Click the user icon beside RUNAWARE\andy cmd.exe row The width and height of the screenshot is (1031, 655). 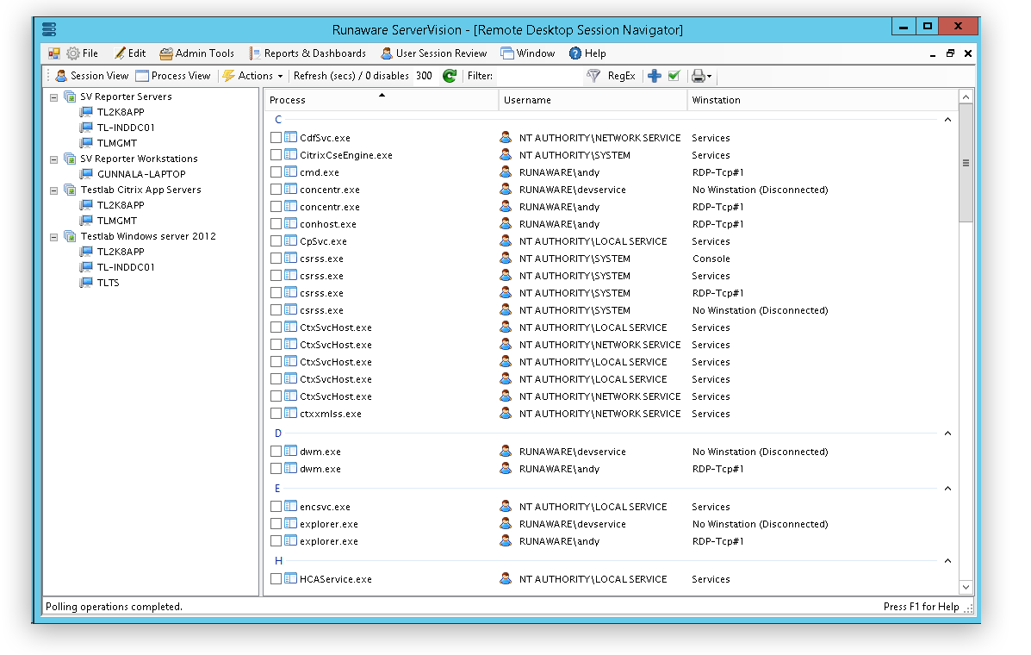point(505,172)
